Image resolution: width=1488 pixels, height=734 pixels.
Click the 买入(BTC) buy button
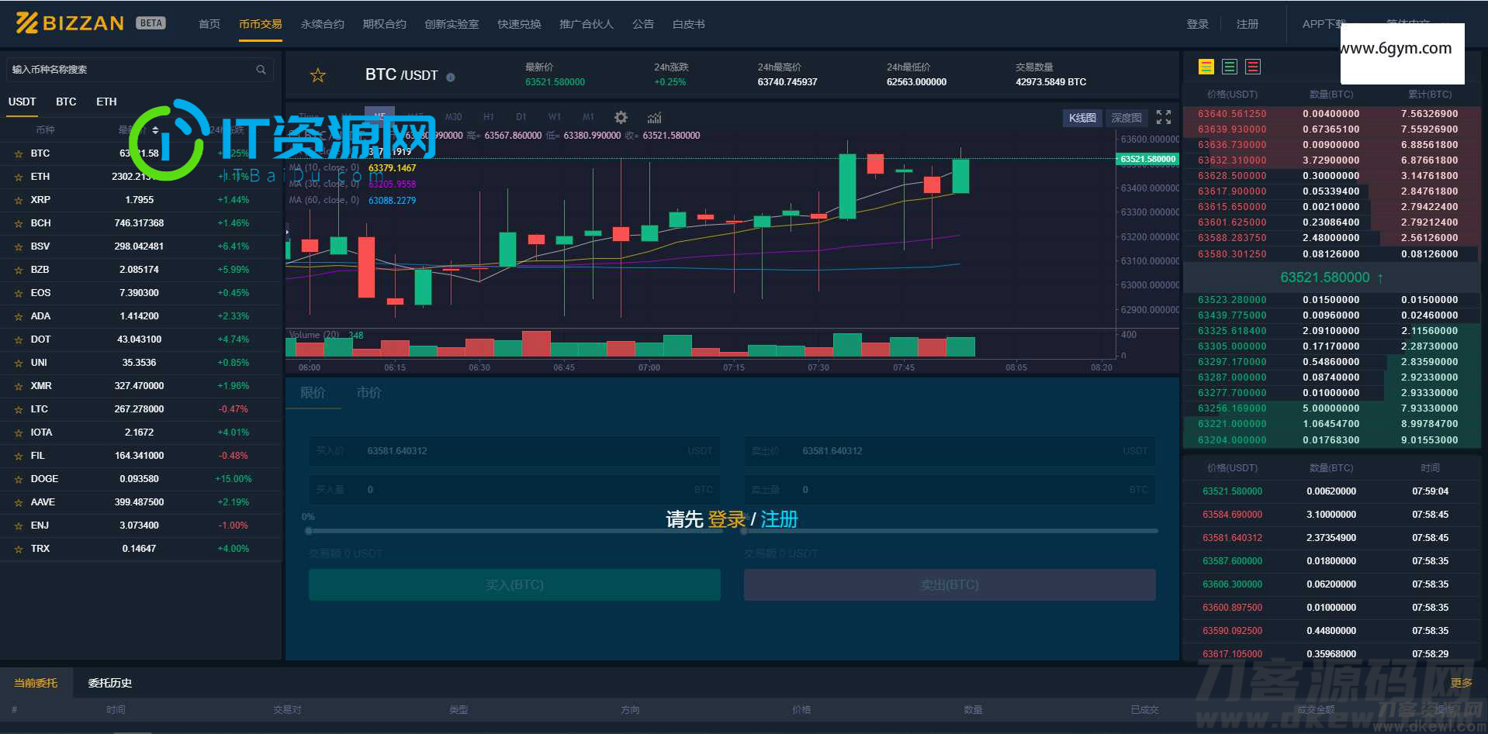514,584
